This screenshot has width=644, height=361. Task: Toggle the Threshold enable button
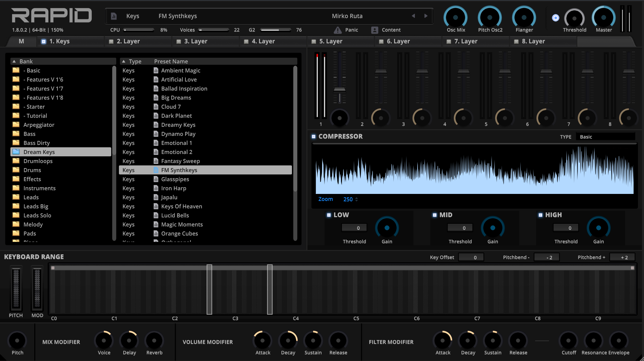pos(556,18)
